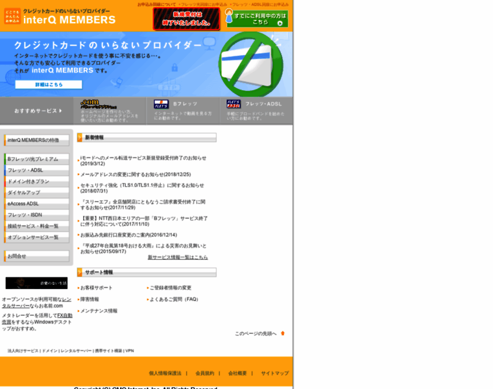The image size is (493, 389).
Task: Open フレッツ光回線にお申込み link
Action: (203, 5)
